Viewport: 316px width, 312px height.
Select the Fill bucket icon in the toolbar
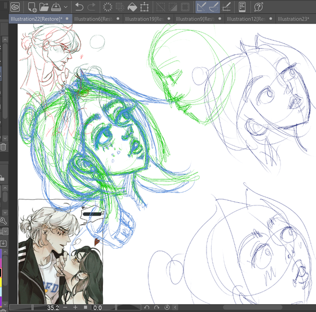click(132, 7)
